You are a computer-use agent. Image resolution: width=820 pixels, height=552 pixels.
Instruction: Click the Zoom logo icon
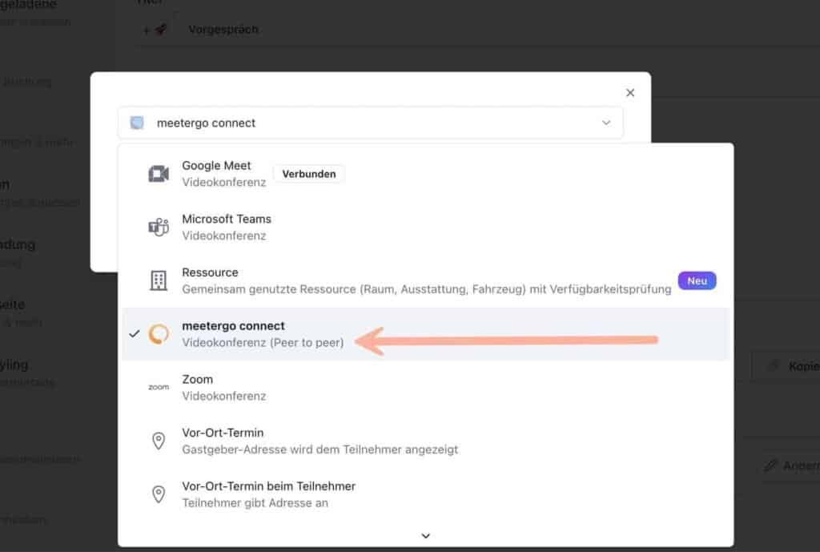click(x=158, y=387)
